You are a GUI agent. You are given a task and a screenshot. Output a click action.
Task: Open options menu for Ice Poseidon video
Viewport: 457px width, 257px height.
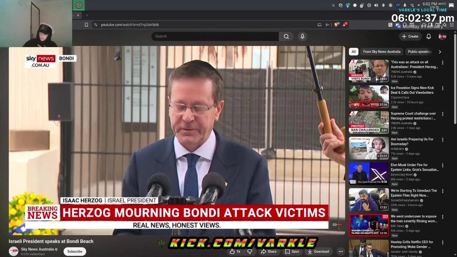[x=443, y=89]
